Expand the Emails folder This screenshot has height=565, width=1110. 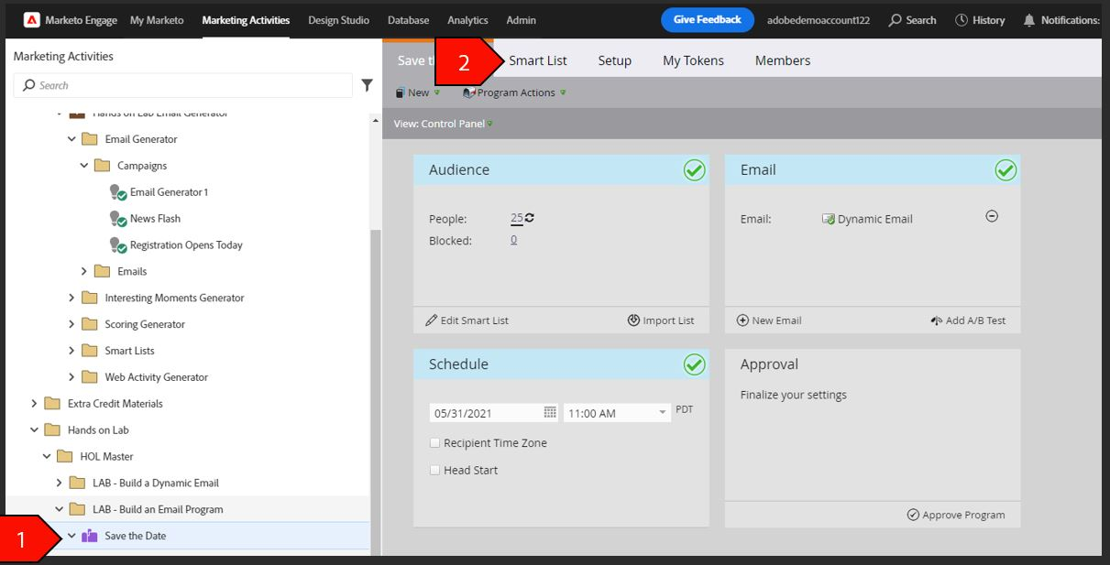pyautogui.click(x=84, y=271)
